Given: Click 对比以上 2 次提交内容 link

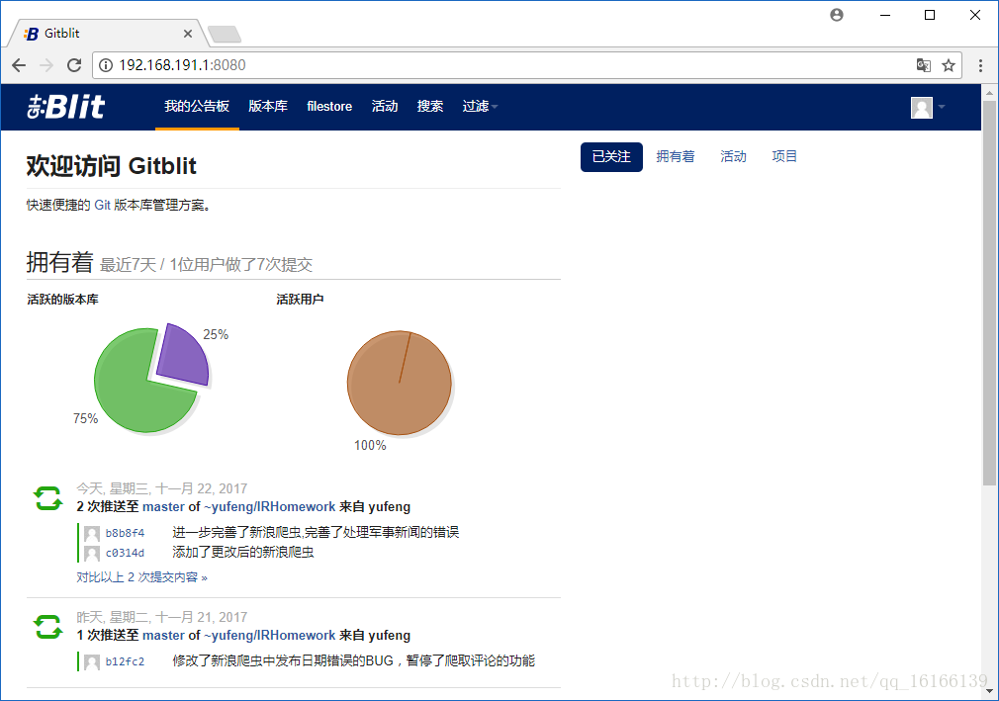Looking at the screenshot, I should coord(142,577).
